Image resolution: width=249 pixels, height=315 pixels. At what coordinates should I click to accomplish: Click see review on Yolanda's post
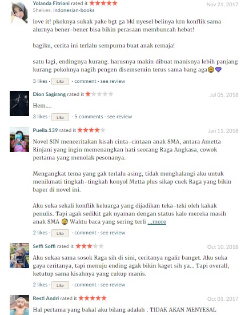coord(113,81)
